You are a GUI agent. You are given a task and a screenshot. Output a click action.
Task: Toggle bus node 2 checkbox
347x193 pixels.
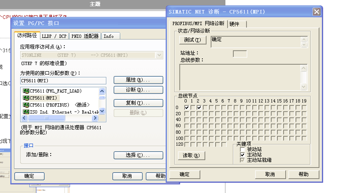[199, 107]
